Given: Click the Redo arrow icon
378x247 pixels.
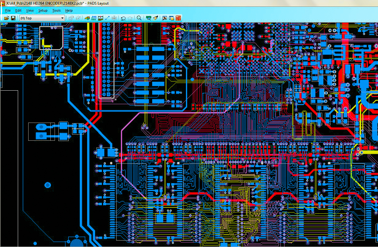Looking at the screenshot, I should click(x=130, y=18).
